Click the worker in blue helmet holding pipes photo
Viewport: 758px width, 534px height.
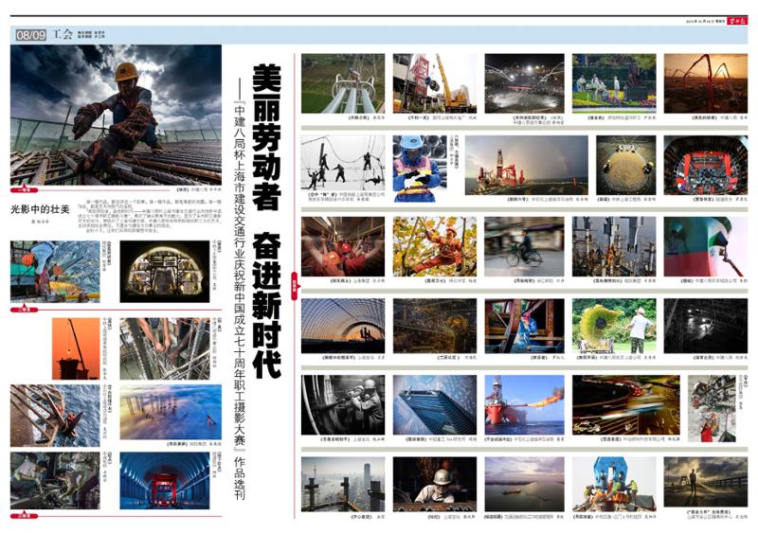click(417, 167)
